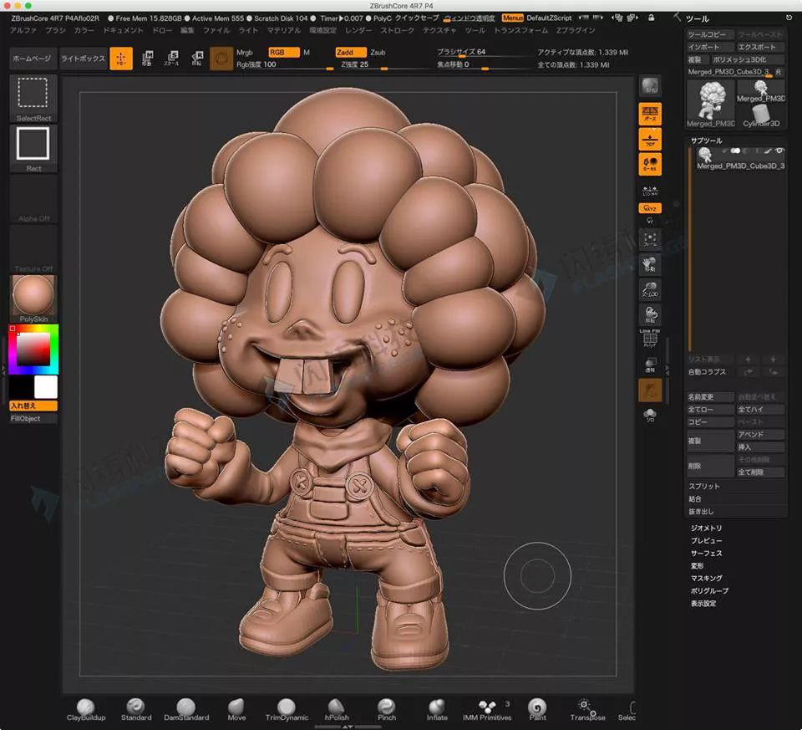Click the アペンド button

(760, 435)
